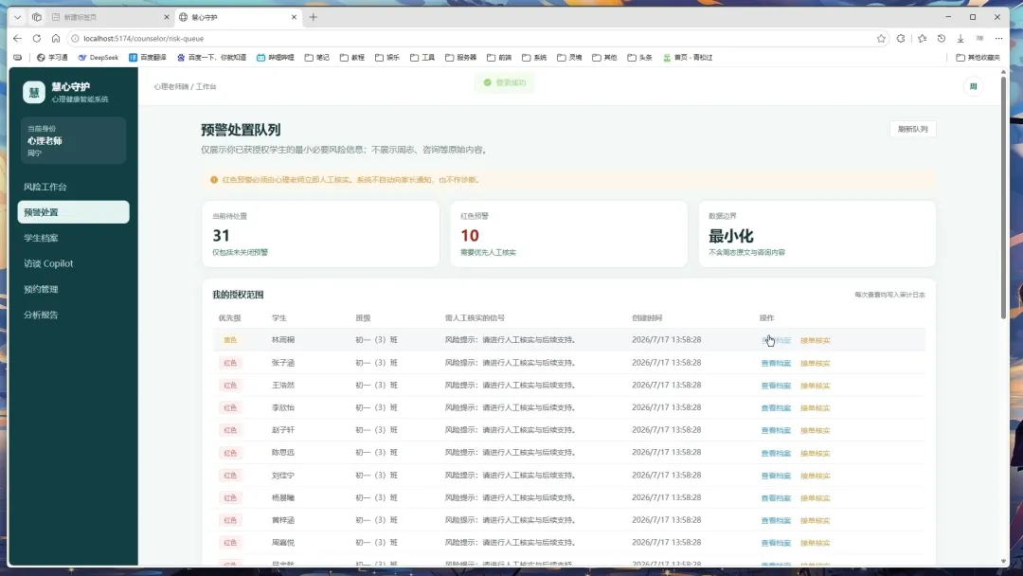
Task: Click 查看档案 for 李欣怡
Action: point(776,408)
